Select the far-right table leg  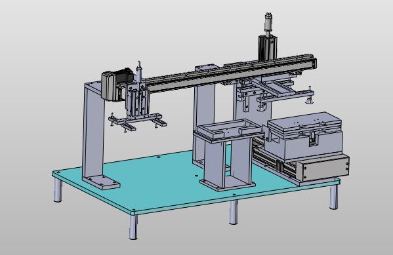click(x=333, y=197)
